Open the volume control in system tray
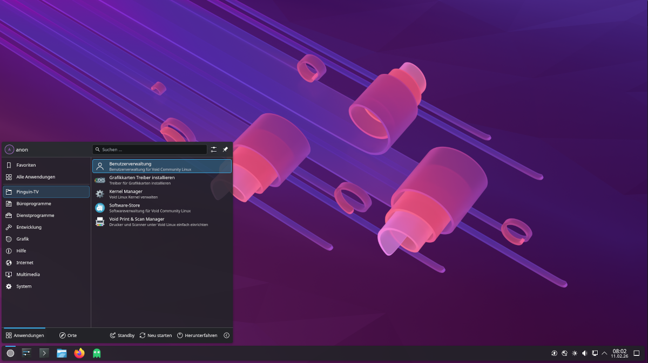The height and width of the screenshot is (363, 648). [584, 353]
